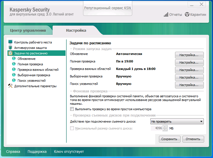
Task: Click Настройка button for Выборочная проверка
Action: (x=189, y=77)
